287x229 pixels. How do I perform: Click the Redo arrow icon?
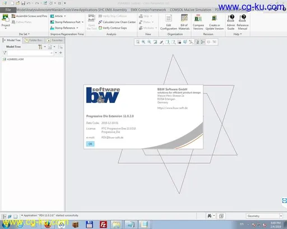(37, 3)
